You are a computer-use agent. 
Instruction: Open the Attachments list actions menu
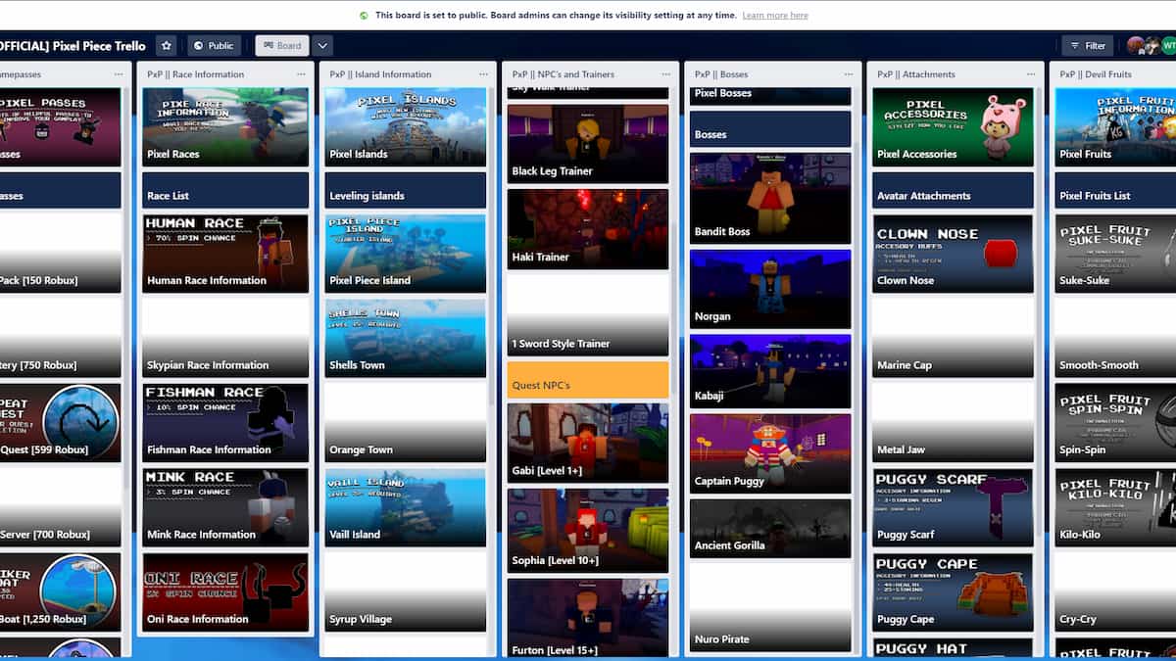pos(1030,74)
